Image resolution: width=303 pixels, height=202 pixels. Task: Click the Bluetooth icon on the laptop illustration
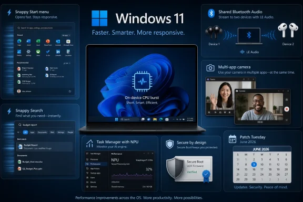pos(249,35)
